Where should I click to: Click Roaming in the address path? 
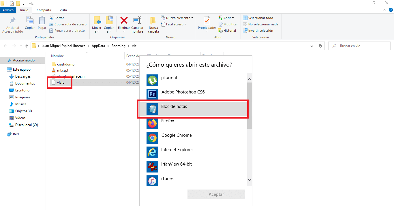119,46
